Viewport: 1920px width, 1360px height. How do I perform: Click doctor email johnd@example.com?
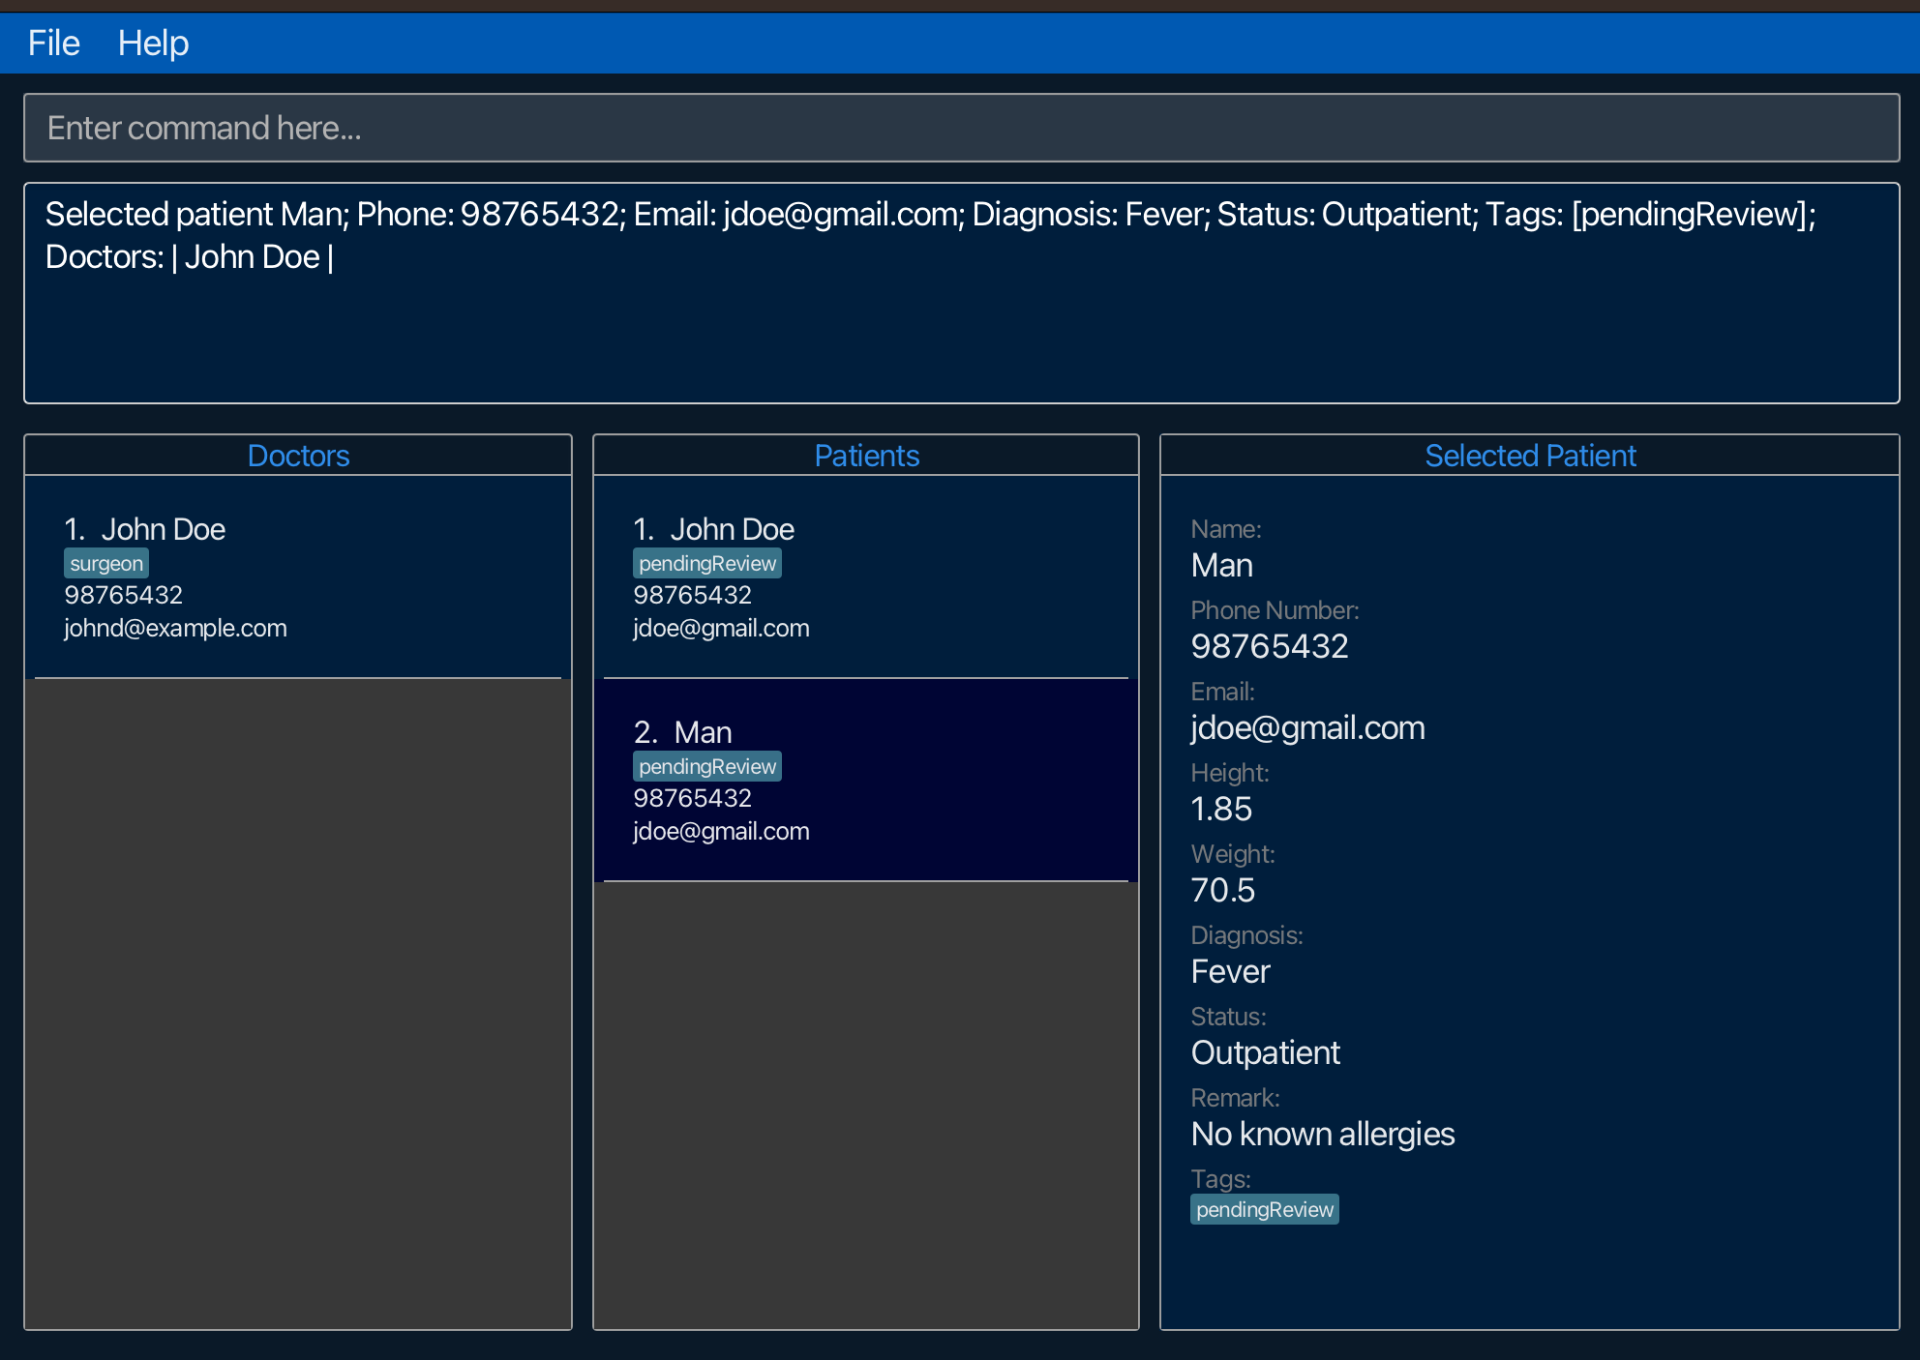[x=175, y=628]
